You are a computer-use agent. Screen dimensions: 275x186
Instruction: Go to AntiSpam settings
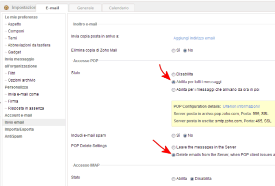tap(13, 136)
